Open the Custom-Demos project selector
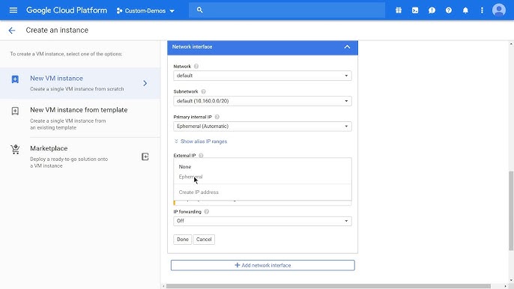The image size is (514, 289). tap(145, 10)
